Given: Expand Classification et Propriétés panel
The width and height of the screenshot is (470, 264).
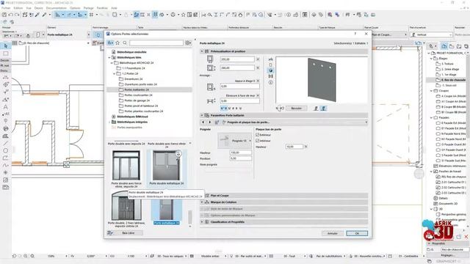Looking at the screenshot, I should [x=202, y=221].
